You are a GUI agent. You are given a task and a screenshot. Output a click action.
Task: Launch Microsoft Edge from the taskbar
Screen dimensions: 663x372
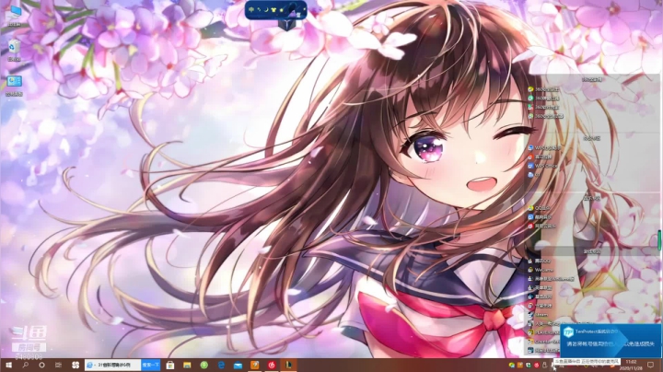click(x=221, y=365)
